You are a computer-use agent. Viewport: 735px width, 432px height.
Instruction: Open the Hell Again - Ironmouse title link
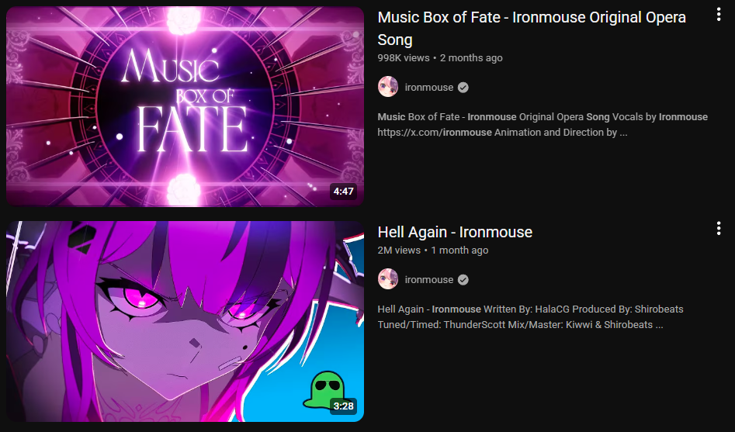(x=455, y=232)
